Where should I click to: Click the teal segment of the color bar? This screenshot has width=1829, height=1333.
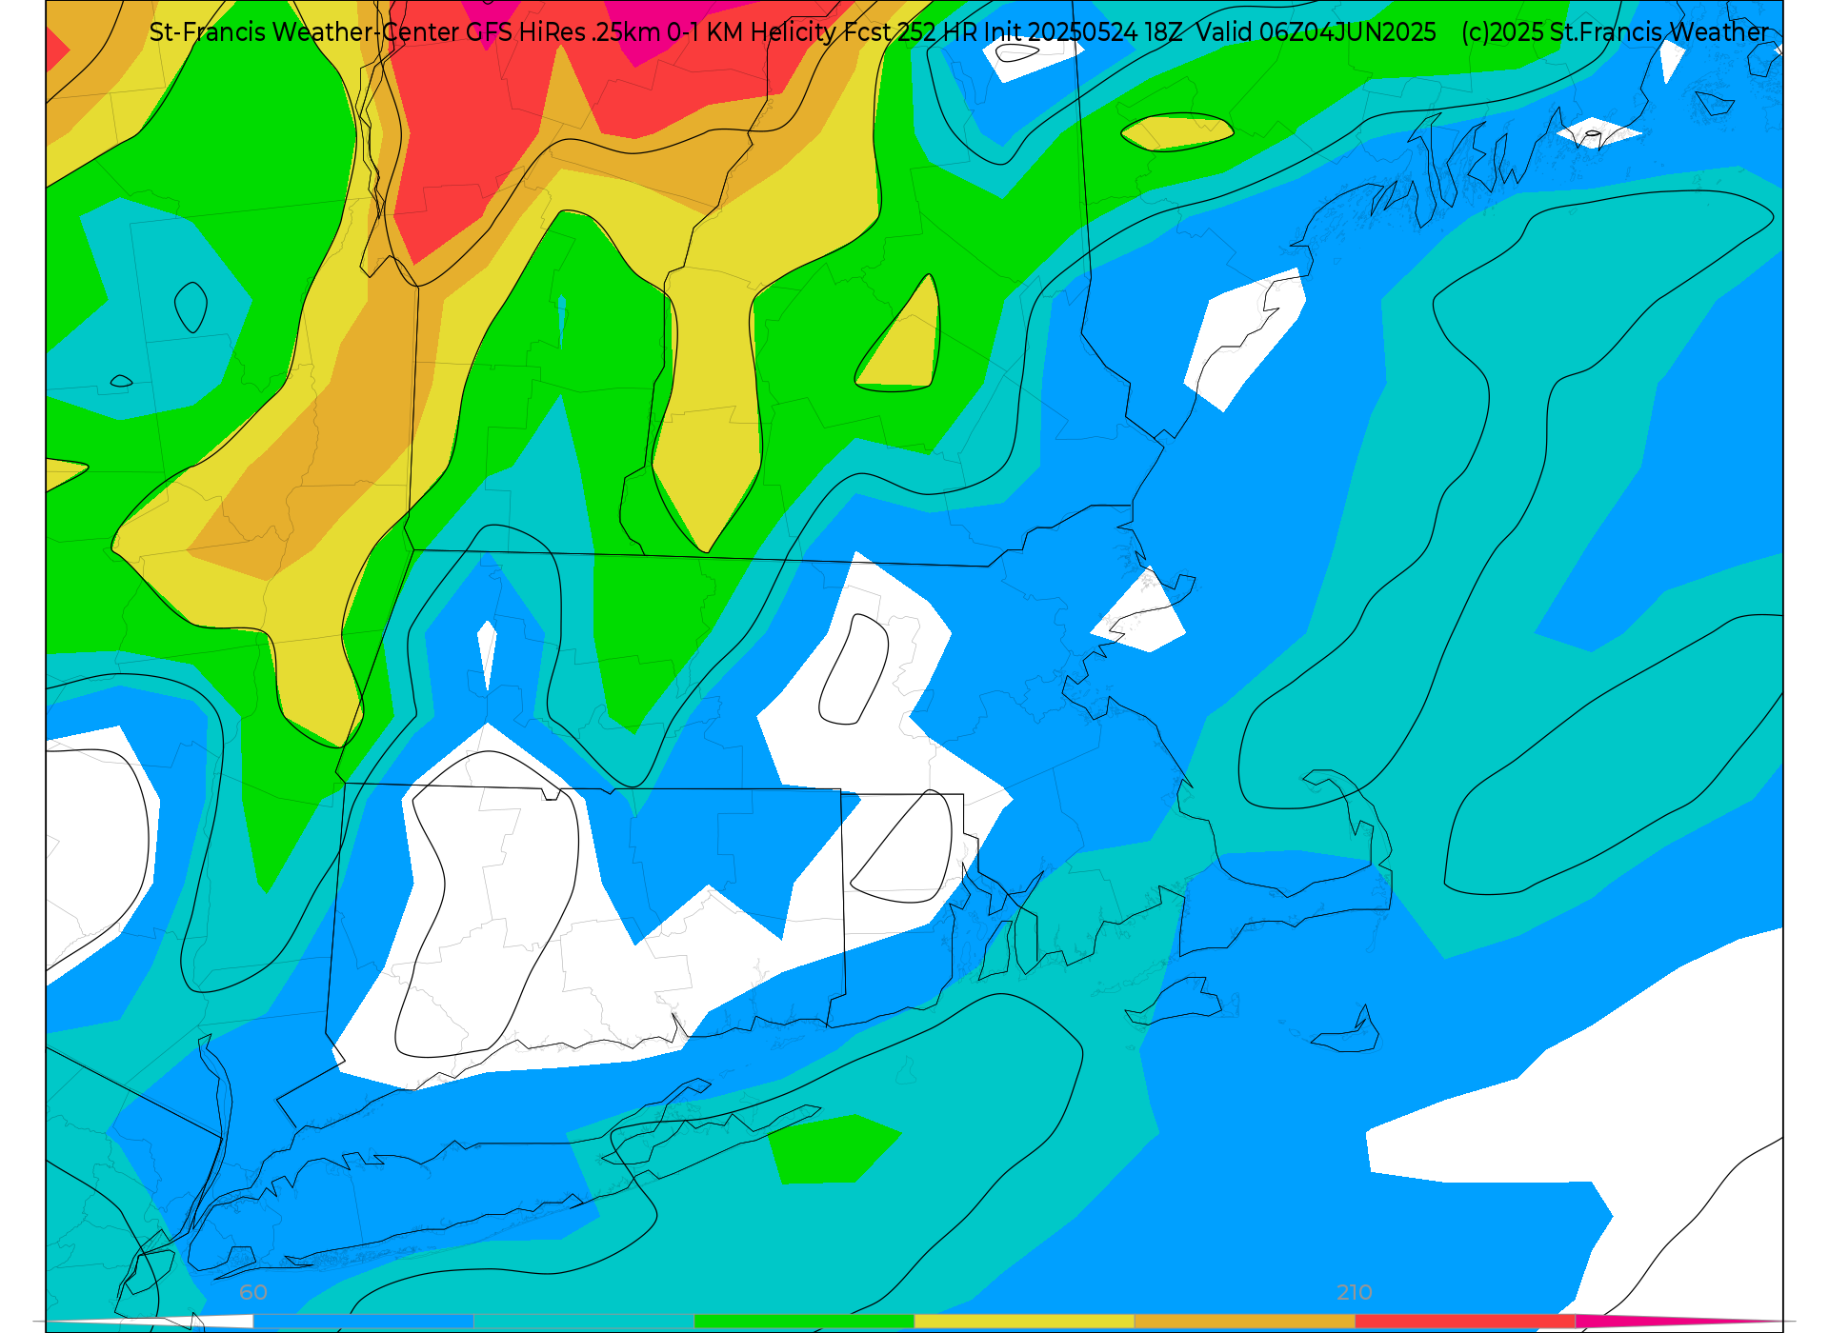click(x=584, y=1321)
